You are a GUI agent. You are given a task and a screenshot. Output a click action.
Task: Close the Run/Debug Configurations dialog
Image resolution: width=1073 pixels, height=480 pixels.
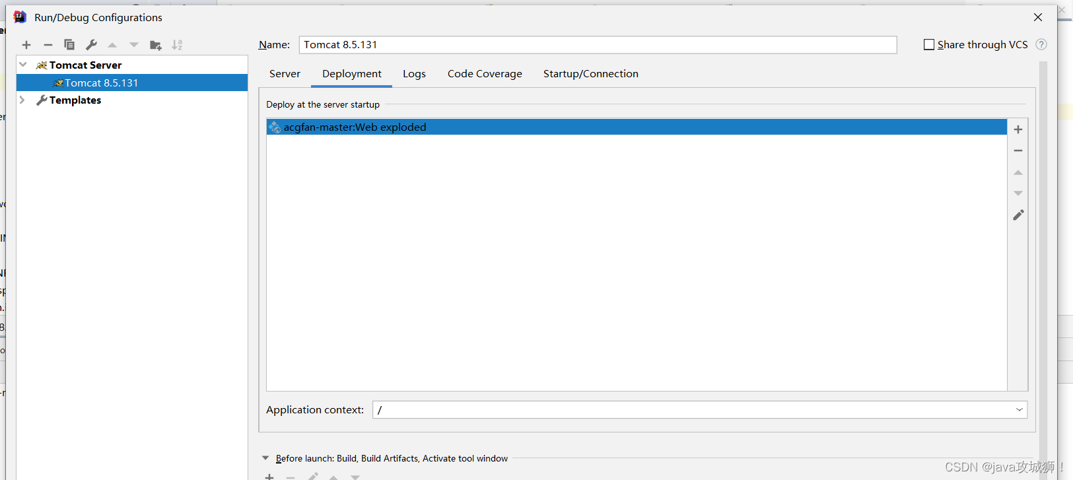coord(1038,17)
